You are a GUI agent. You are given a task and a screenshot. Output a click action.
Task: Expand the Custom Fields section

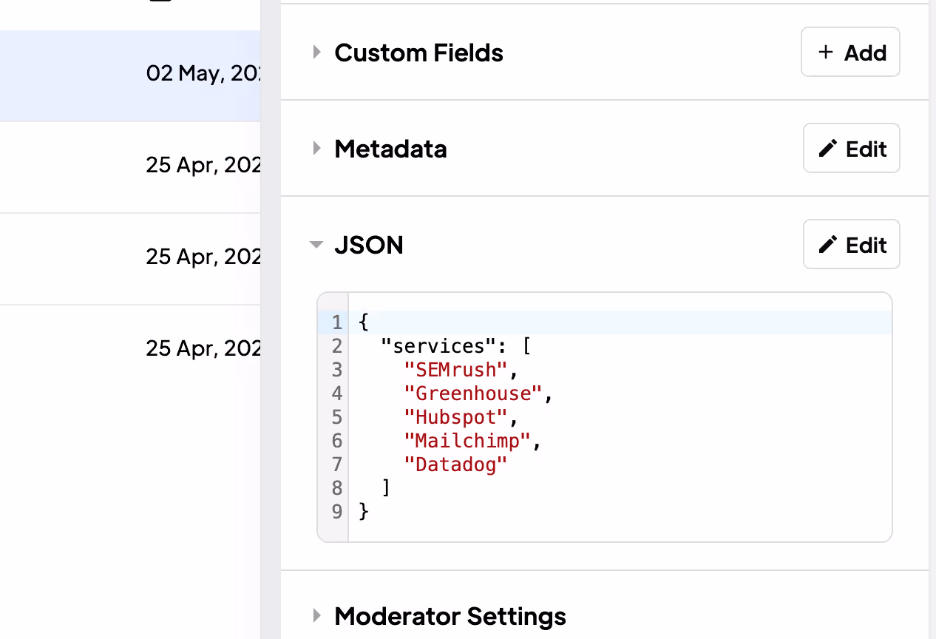click(316, 53)
